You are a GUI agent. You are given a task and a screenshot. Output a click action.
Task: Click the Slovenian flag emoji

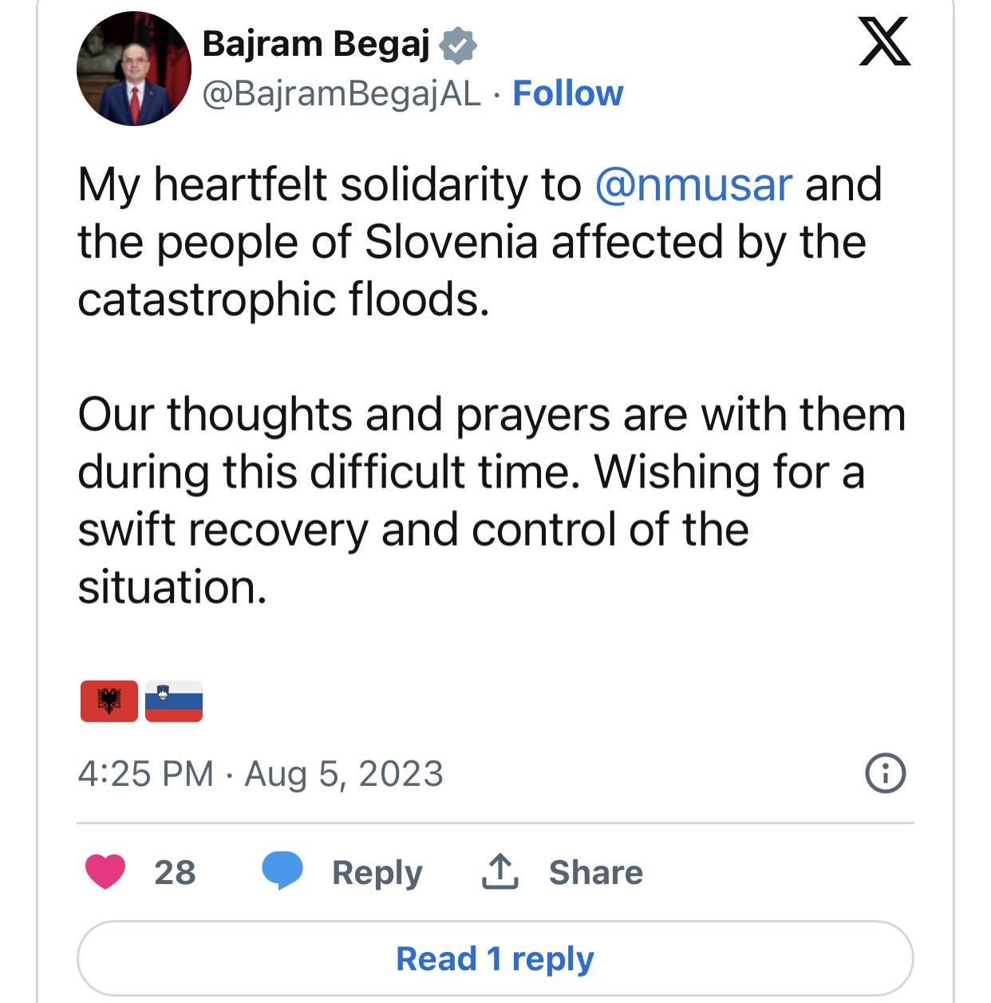coord(174,701)
